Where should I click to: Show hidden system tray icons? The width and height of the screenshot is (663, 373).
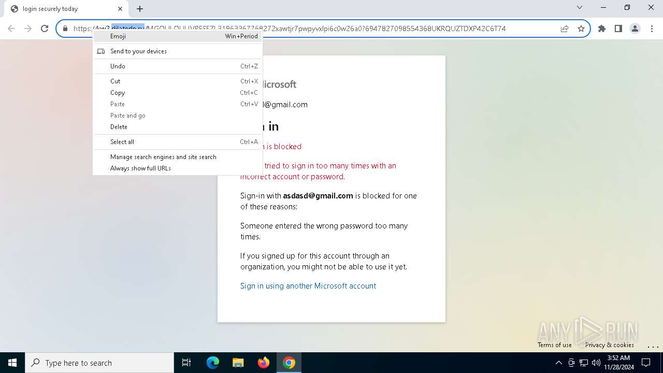558,363
